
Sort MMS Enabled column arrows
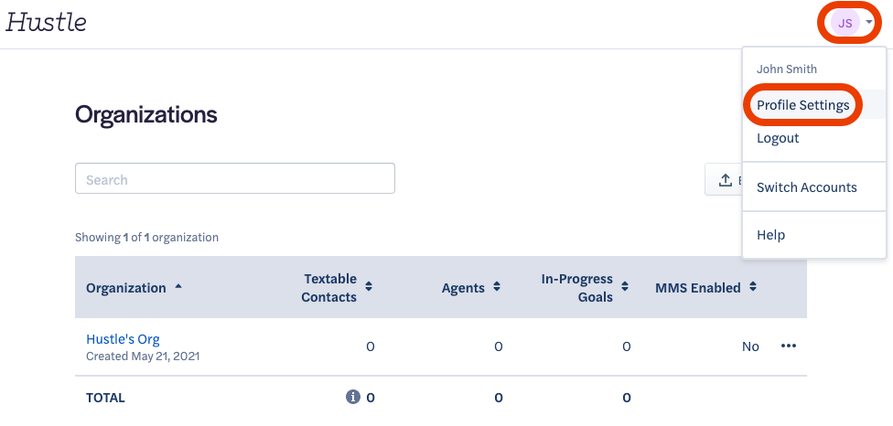coord(753,287)
